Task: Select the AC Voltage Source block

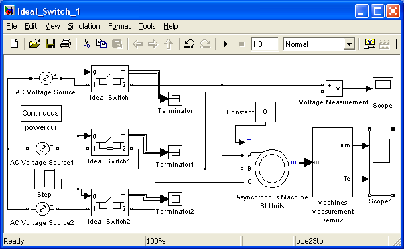Action: tap(46, 78)
